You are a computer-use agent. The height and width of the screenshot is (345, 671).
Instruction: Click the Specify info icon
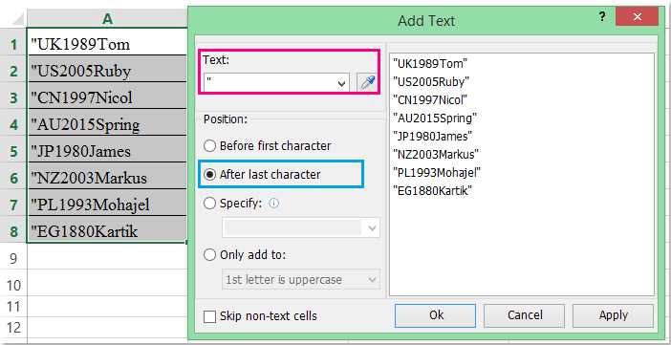click(x=274, y=204)
